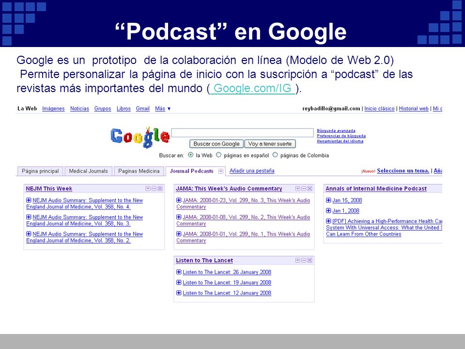Expand the Más dropdown menu
The width and height of the screenshot is (465, 349).
[163, 109]
